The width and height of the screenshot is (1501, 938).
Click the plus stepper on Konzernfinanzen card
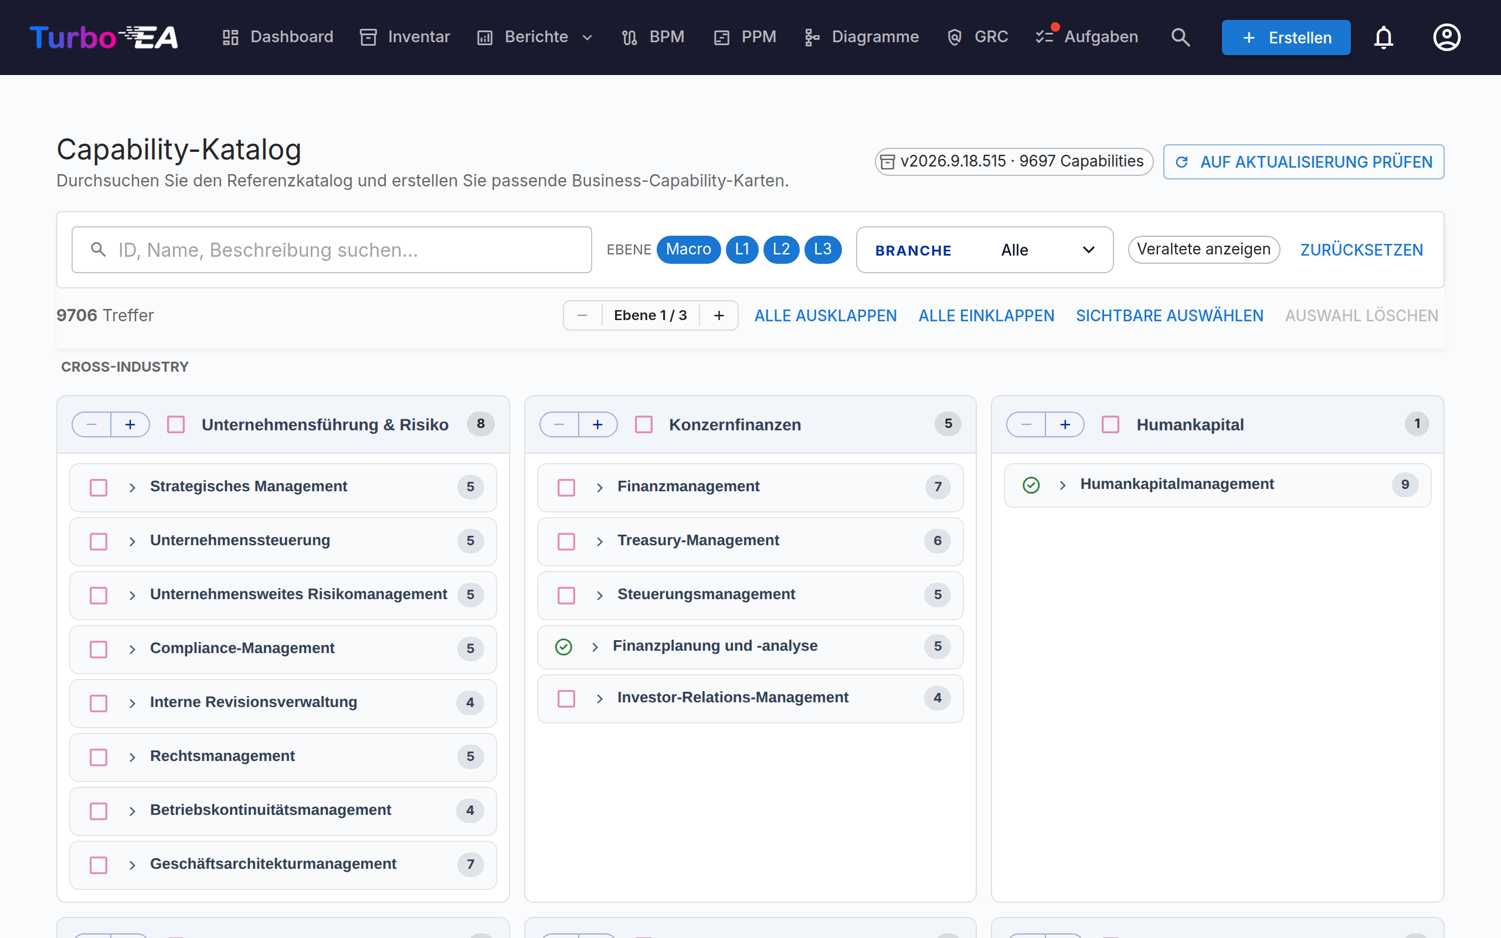(x=597, y=424)
